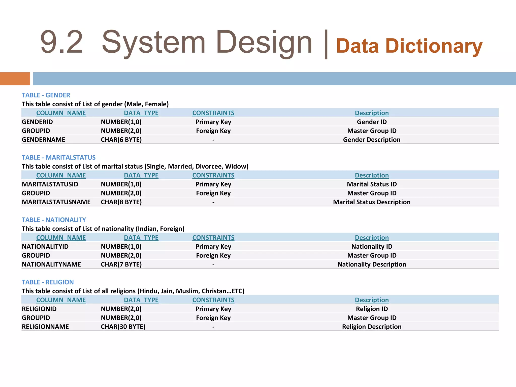Click Description header in the NATIONALITY table
Image resolution: width=516 pixels, height=387 pixels.
(x=372, y=238)
